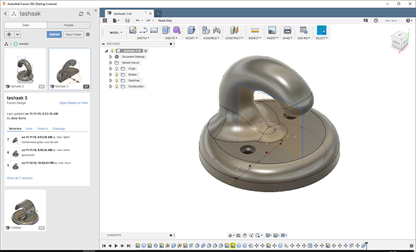Play the design timeline
The width and height of the screenshot is (416, 252).
(x=116, y=246)
